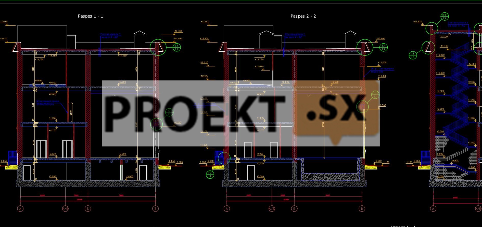Select elevation mark +4,200 in section 1-1
This screenshot has height=227, width=482.
tap(177, 122)
